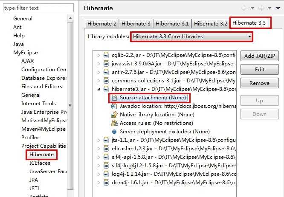
Task: Open Hibernate under Project Capabilities
Action: (41, 155)
